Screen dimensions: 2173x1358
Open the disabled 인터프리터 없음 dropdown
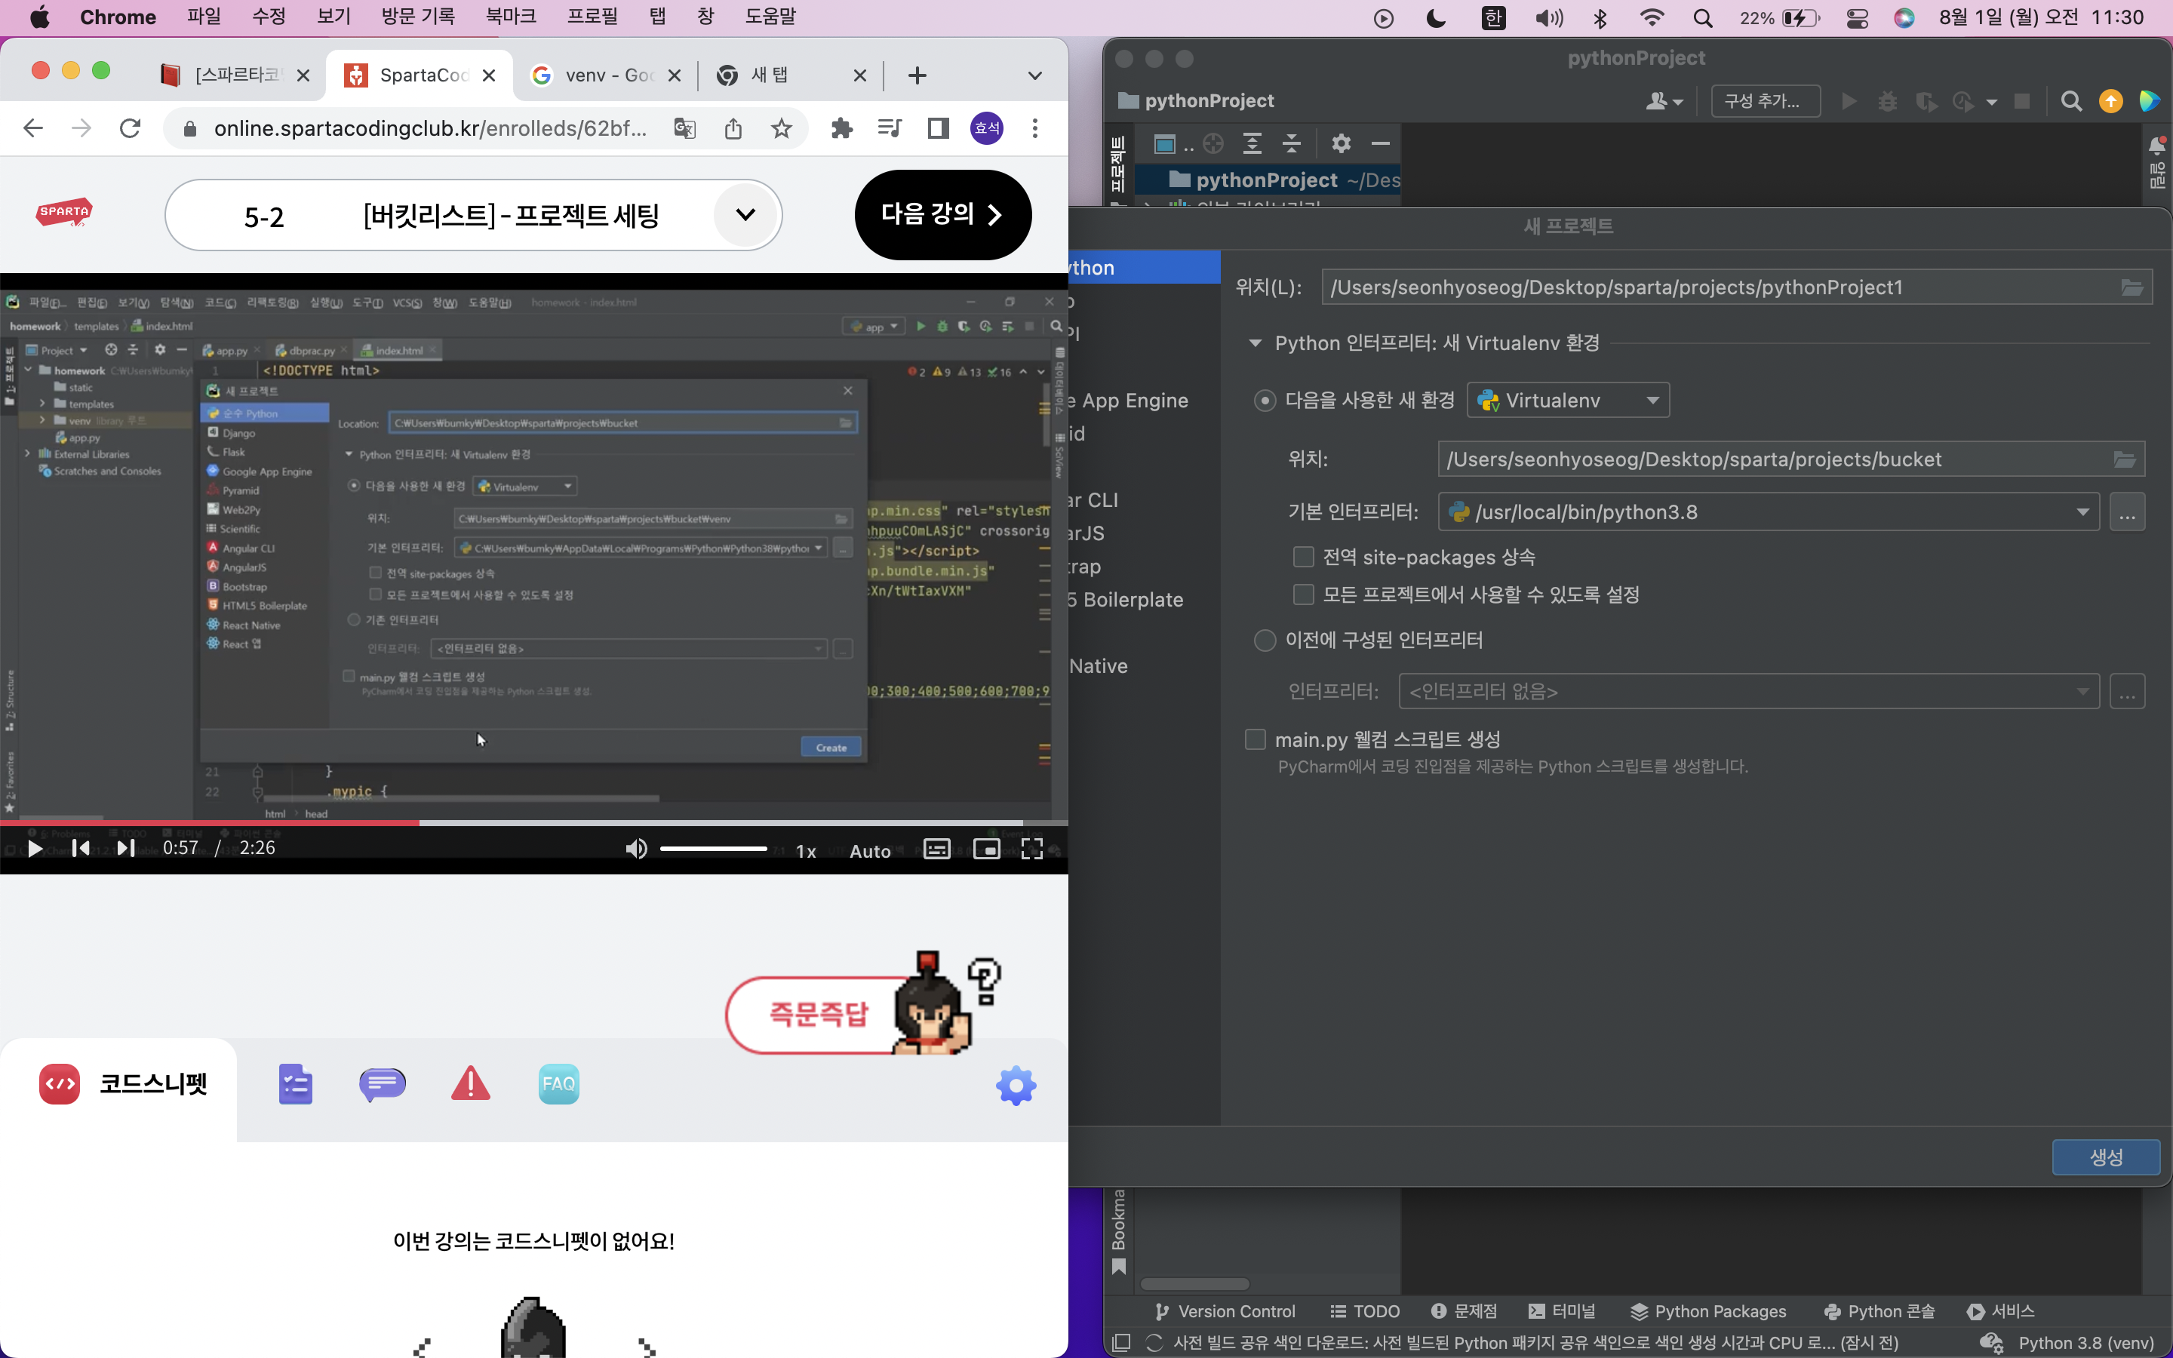pos(1748,692)
